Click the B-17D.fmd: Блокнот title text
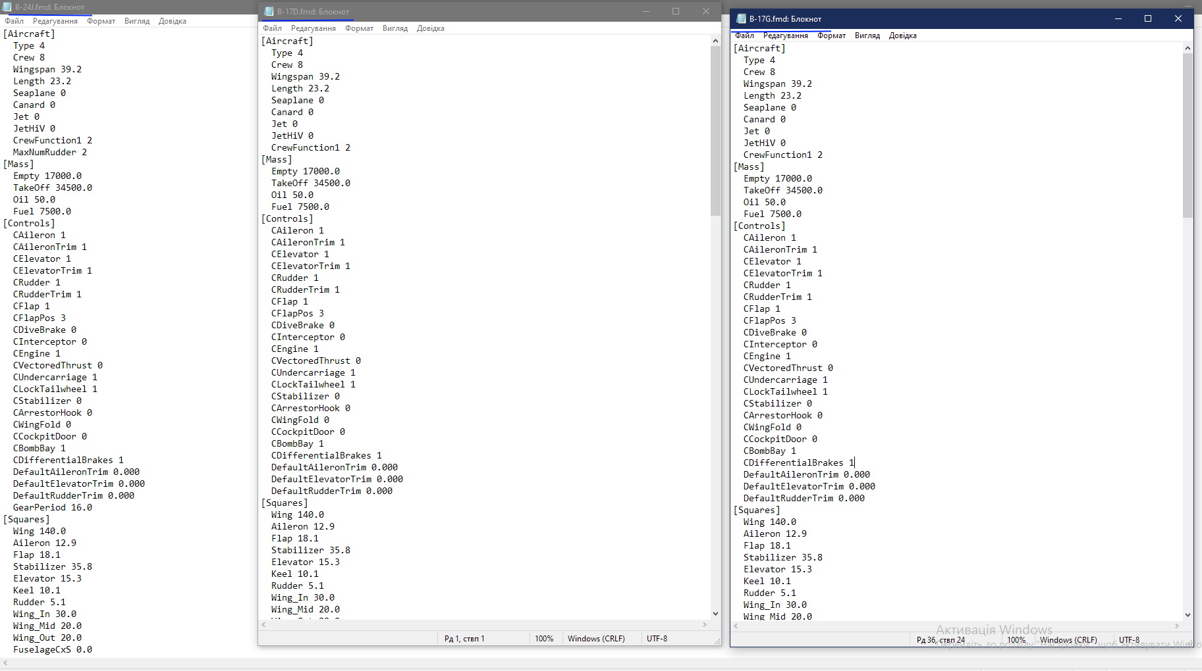1202x671 pixels. (x=313, y=12)
